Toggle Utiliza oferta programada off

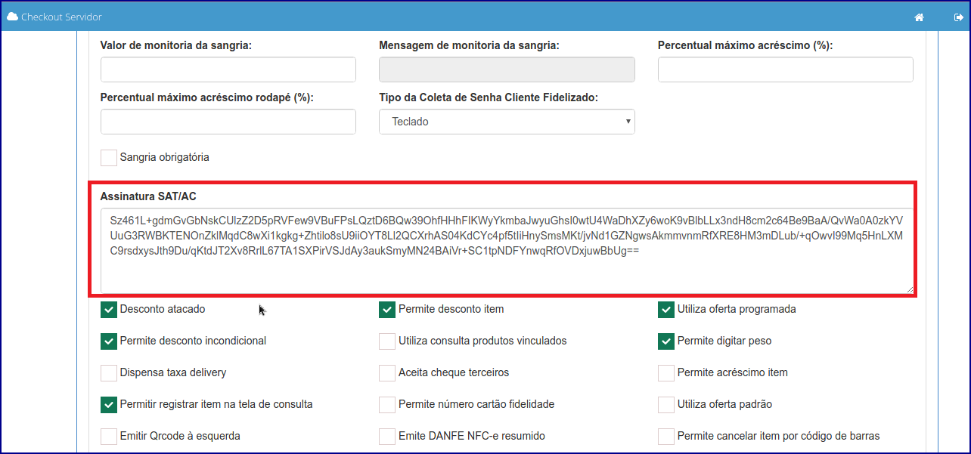point(666,309)
